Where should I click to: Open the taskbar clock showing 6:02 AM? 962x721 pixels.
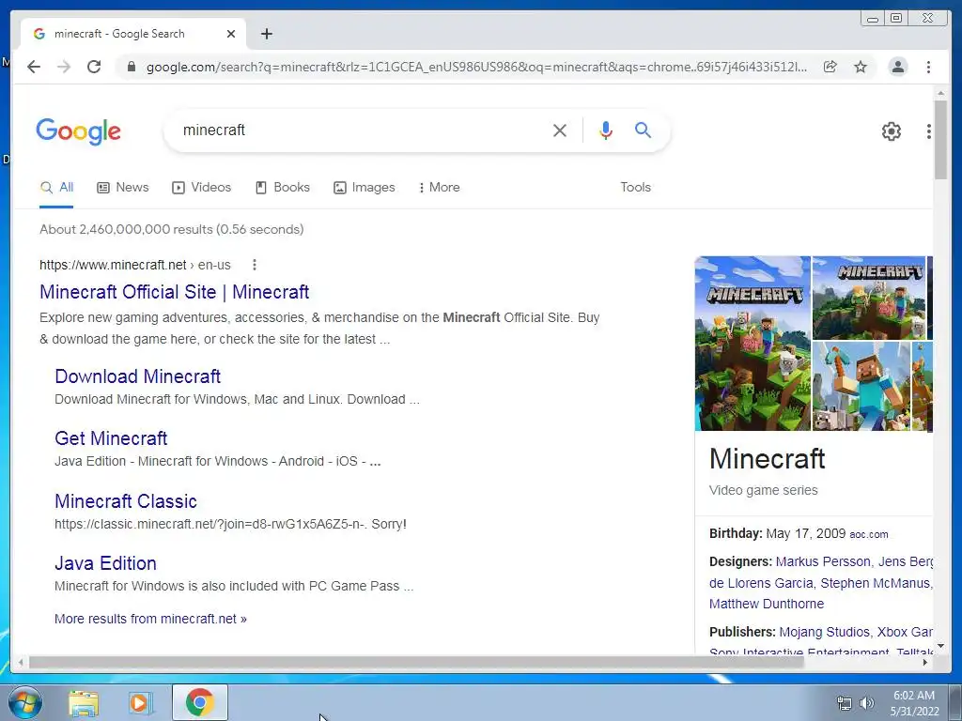pyautogui.click(x=914, y=703)
